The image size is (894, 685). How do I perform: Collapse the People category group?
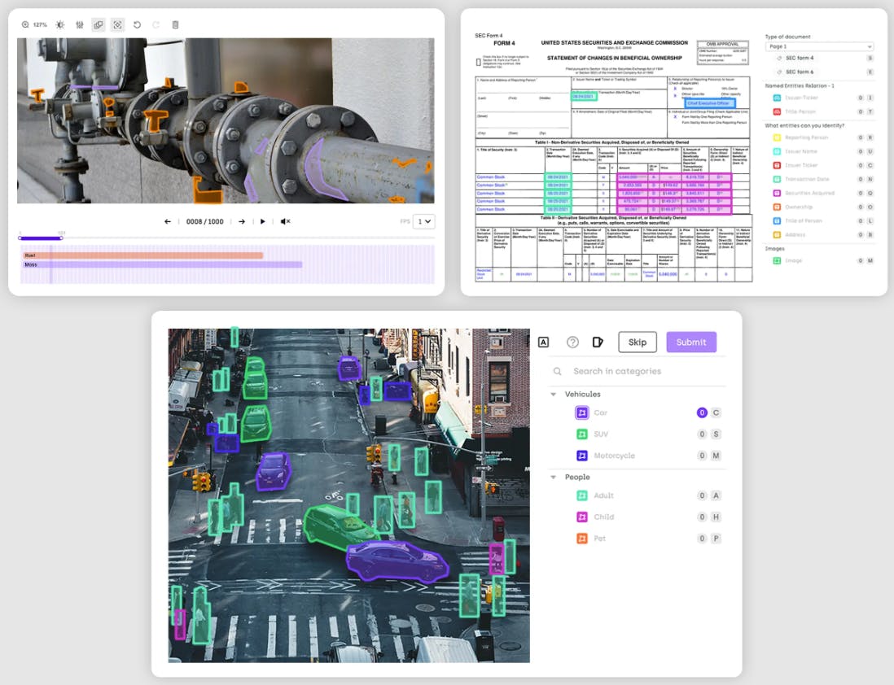coord(553,477)
